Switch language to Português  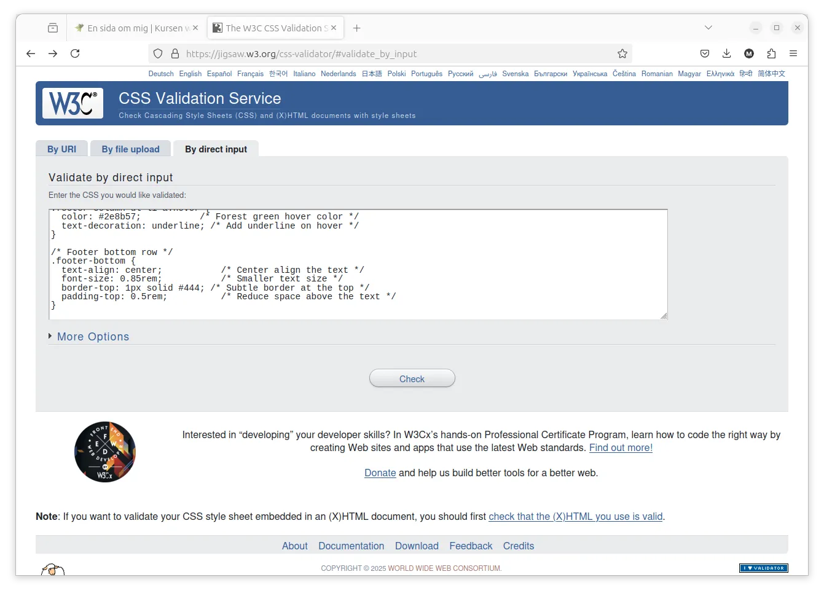[426, 74]
